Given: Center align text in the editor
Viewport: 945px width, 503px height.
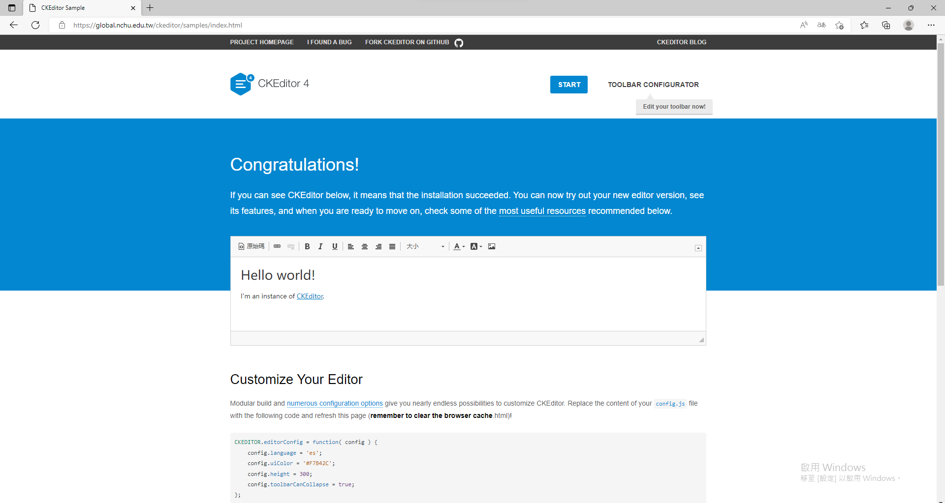Looking at the screenshot, I should pyautogui.click(x=365, y=246).
